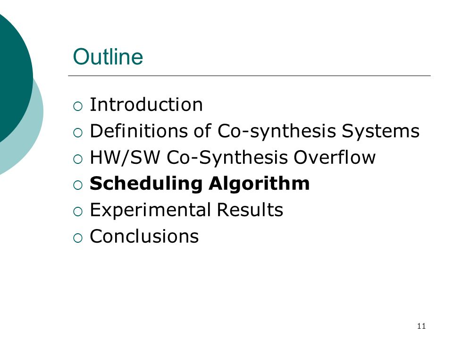Screen dimensions: 453x340
Task: Click the word Systems in second bullet
Action: click(380, 132)
